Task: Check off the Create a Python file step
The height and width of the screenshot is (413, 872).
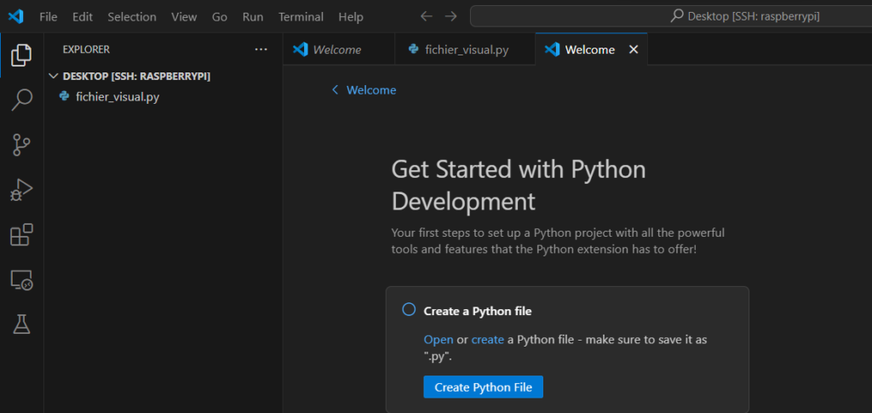Action: pos(409,310)
